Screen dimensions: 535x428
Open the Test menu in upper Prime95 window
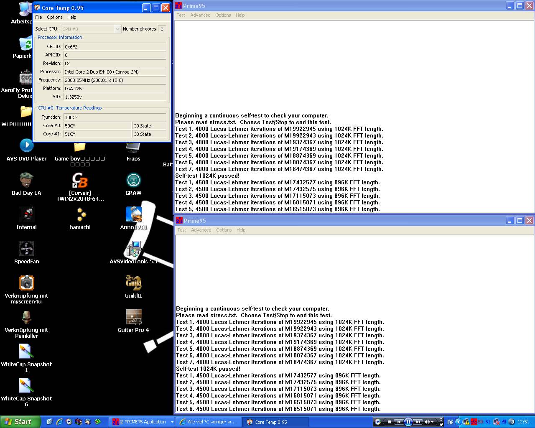pos(181,15)
